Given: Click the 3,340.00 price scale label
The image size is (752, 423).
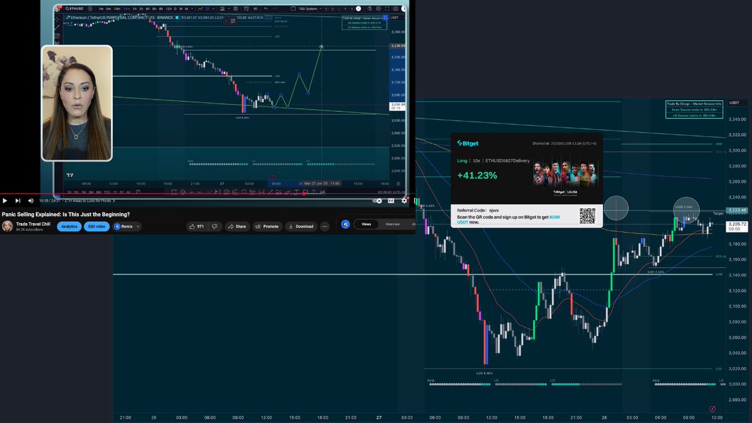Looking at the screenshot, I should point(738,120).
